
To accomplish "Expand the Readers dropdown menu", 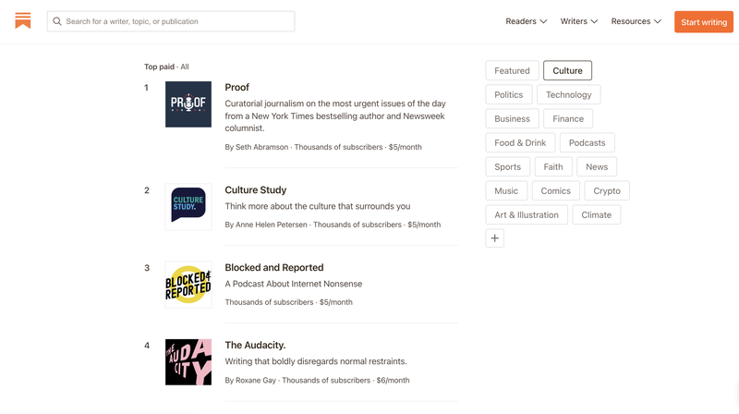I will pyautogui.click(x=526, y=21).
